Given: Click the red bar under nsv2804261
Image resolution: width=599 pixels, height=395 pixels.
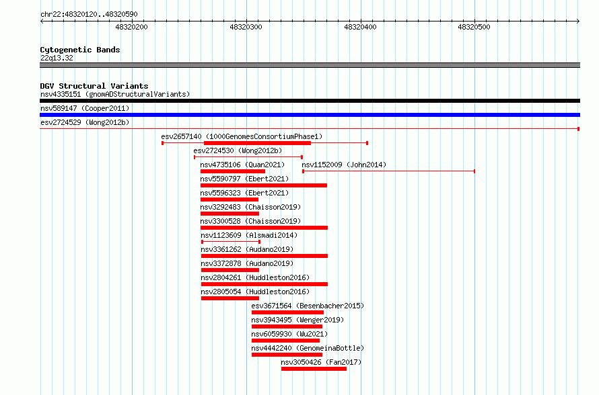Looking at the screenshot, I should point(265,284).
